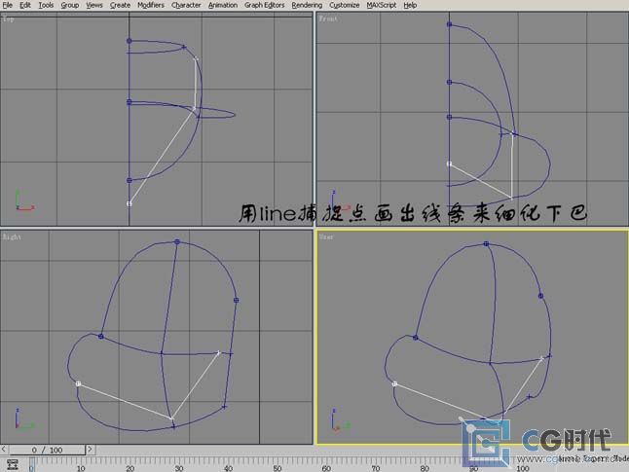629x472 pixels.
Task: Click frame 70 on the track bar
Action: (375, 468)
